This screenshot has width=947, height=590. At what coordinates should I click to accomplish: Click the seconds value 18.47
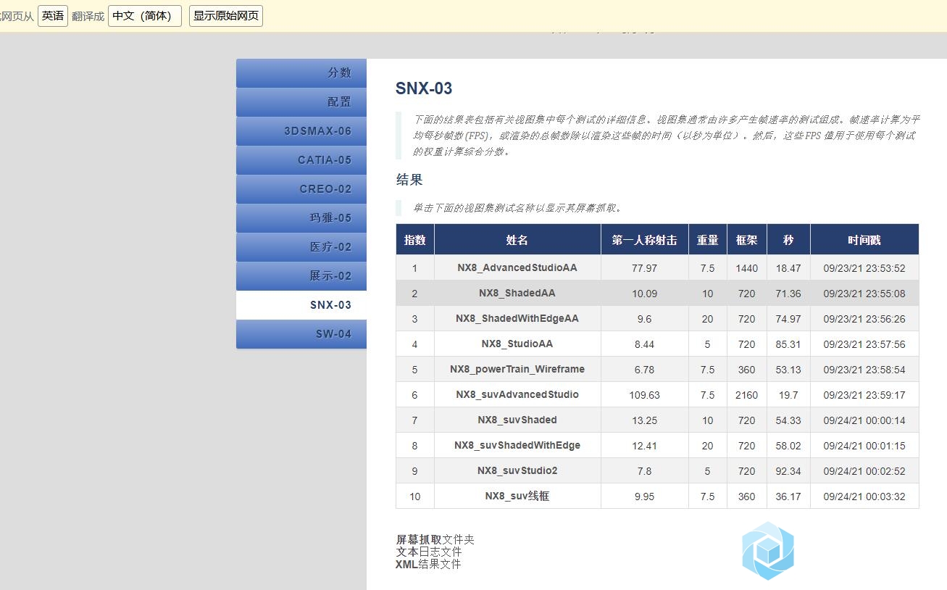788,268
